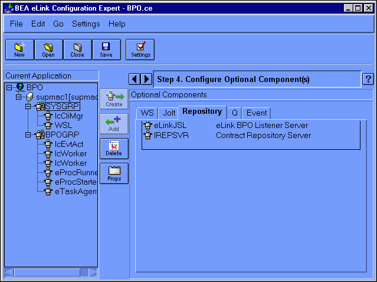Click the eLinkJSL server icon
The height and width of the screenshot is (282, 377).
tap(147, 125)
